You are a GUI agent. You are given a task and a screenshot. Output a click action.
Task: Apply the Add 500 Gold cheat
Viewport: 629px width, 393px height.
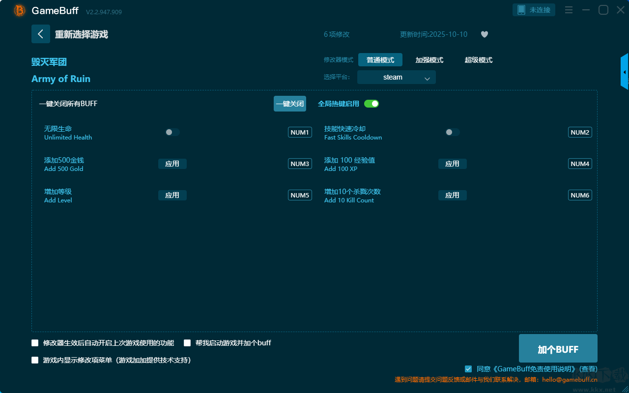click(x=172, y=164)
